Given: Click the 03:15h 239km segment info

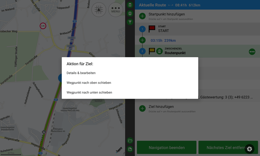Looking at the screenshot, I should click(163, 40).
